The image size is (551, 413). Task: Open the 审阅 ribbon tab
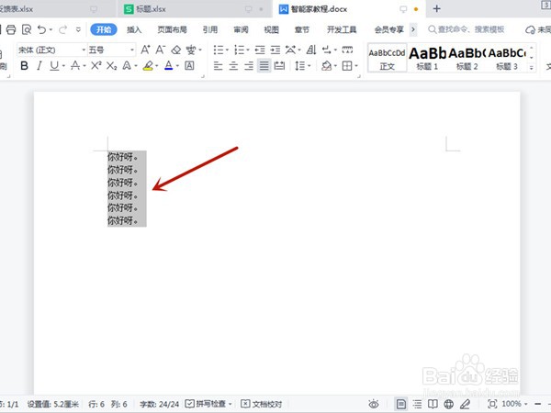(x=241, y=29)
